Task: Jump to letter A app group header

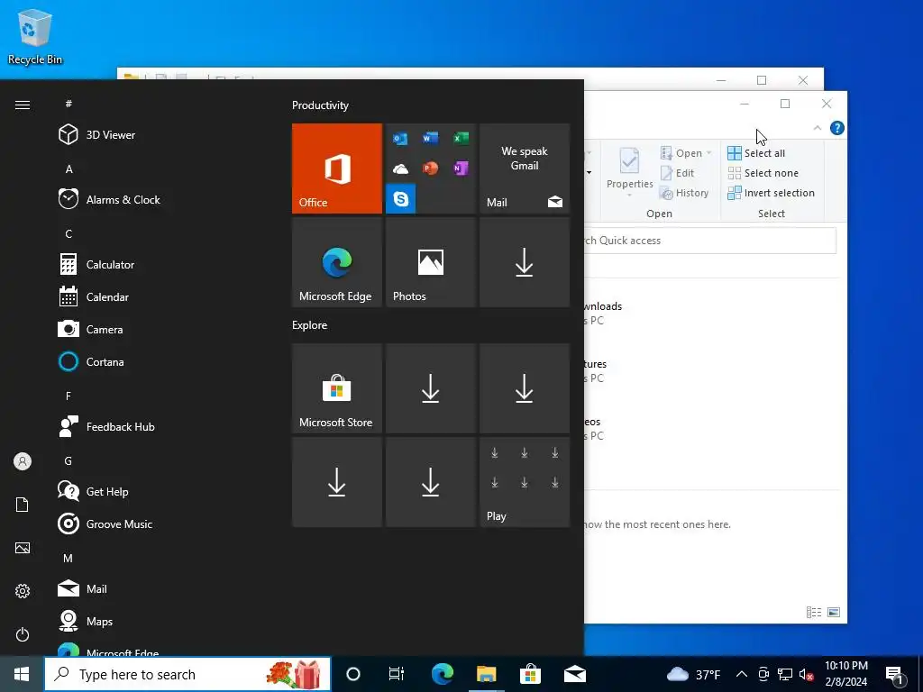Action: [69, 169]
